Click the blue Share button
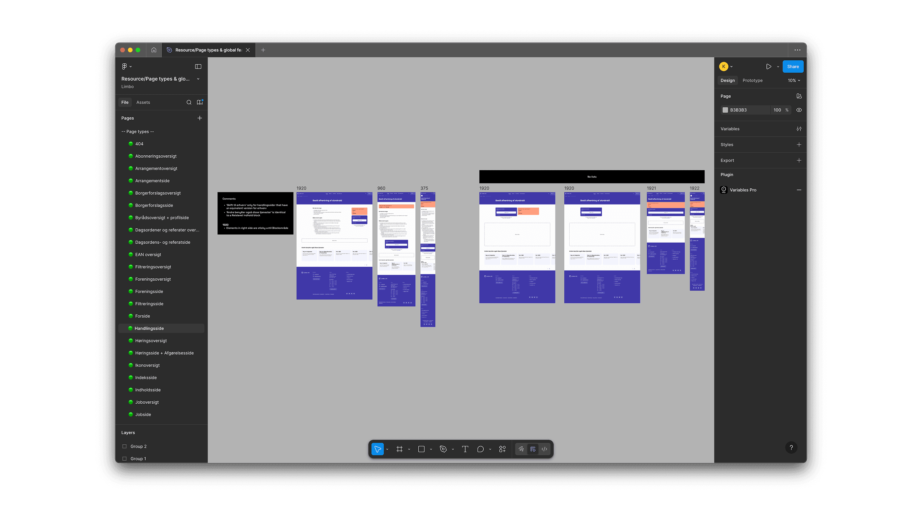Image resolution: width=922 pixels, height=519 pixels. click(x=793, y=67)
